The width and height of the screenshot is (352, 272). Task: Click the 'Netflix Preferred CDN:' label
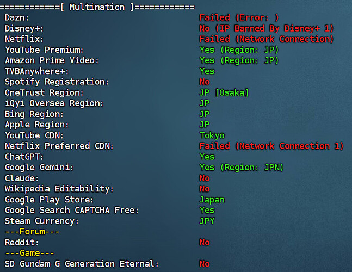click(x=59, y=146)
